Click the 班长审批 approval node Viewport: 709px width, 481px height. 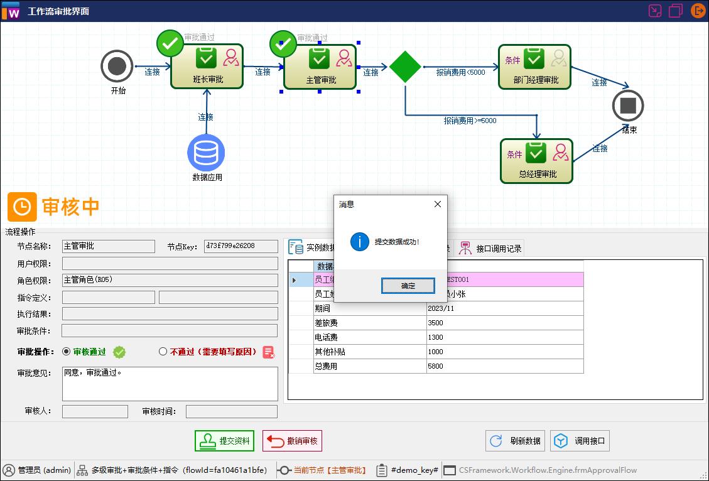click(207, 67)
